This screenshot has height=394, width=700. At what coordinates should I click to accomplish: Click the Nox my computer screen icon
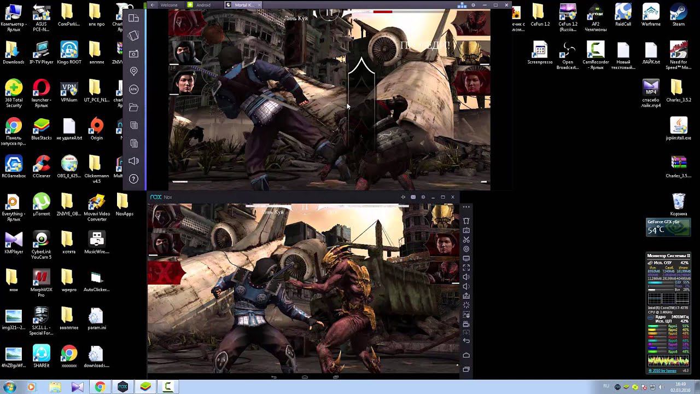(x=466, y=258)
